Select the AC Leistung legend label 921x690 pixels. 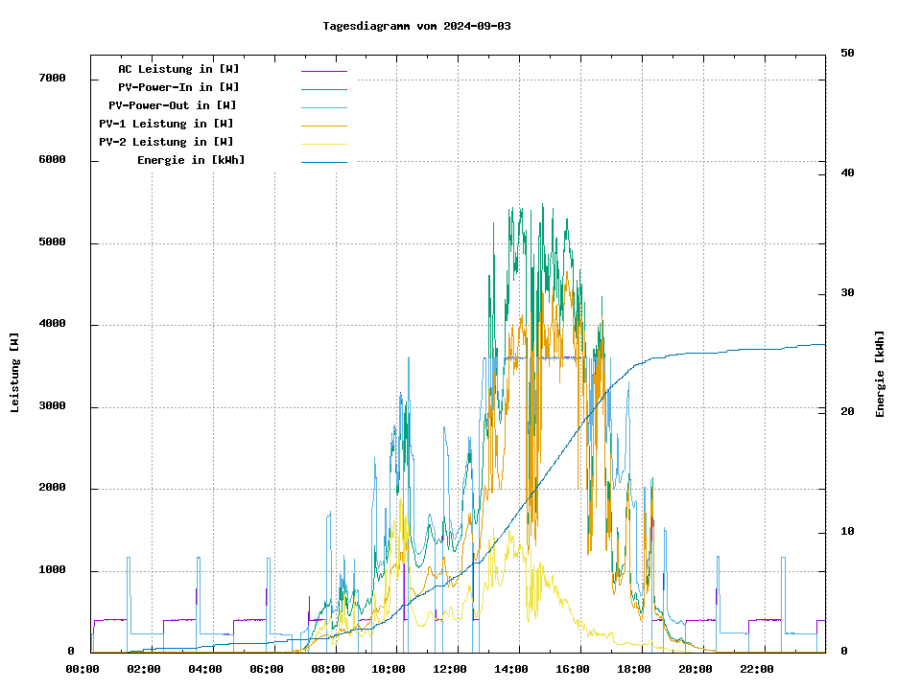coord(178,69)
